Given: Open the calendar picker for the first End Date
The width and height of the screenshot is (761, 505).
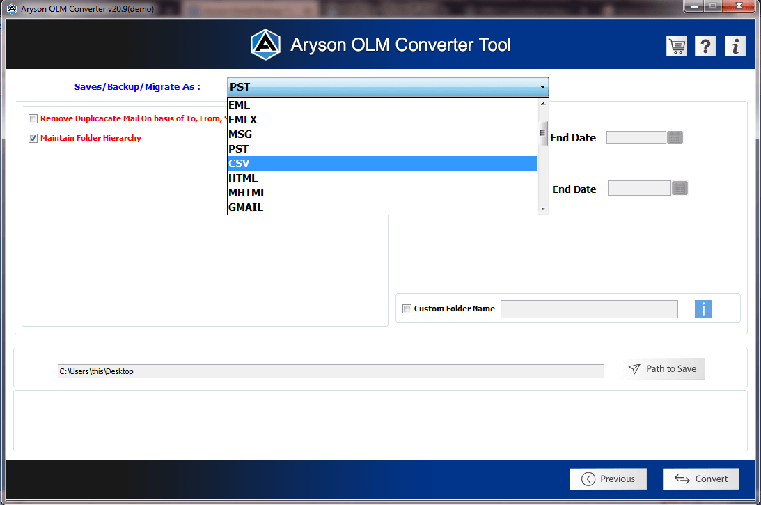Looking at the screenshot, I should tap(674, 137).
